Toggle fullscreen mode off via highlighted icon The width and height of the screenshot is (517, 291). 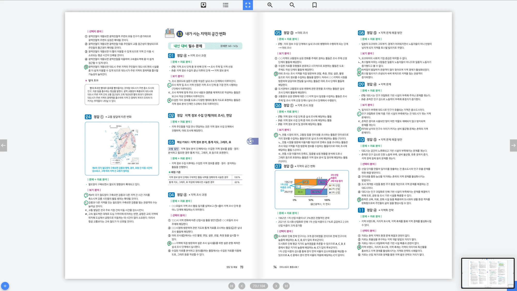pyautogui.click(x=247, y=5)
